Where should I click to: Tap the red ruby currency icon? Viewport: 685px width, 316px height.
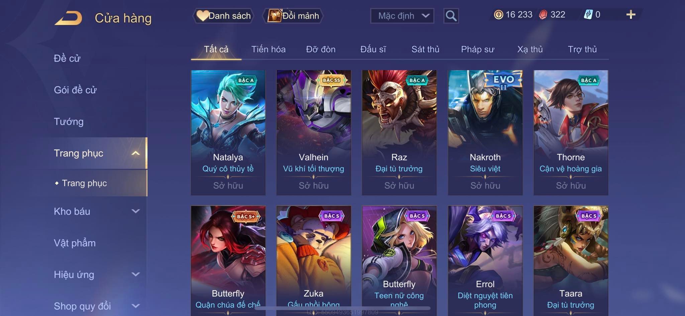pos(543,15)
